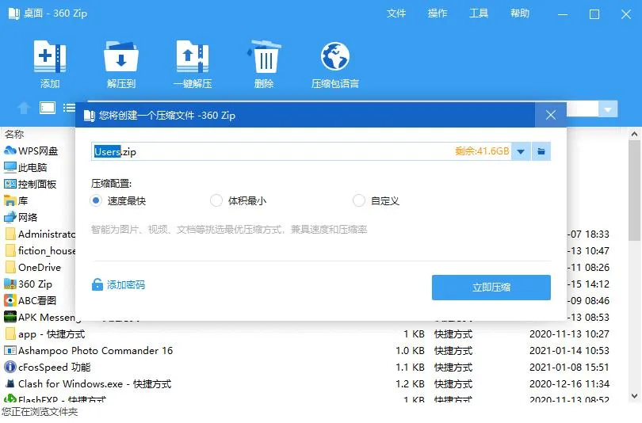Click the 压缩包语言 globe icon
Viewport: 642px width, 423px height.
coord(335,56)
